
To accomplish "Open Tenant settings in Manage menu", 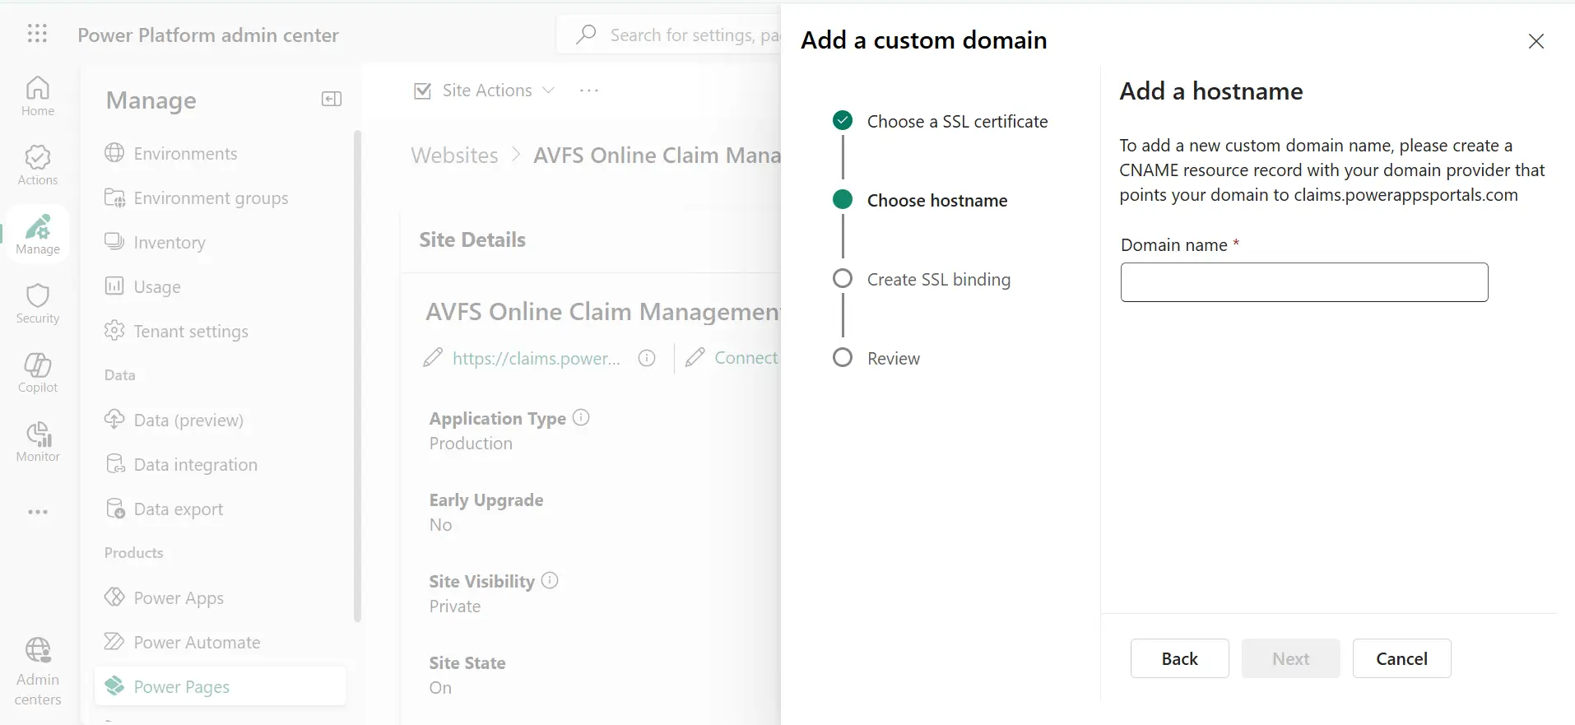I will 176,332.
